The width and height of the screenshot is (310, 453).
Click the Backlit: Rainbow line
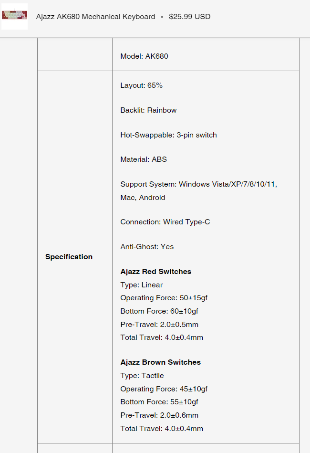point(148,110)
